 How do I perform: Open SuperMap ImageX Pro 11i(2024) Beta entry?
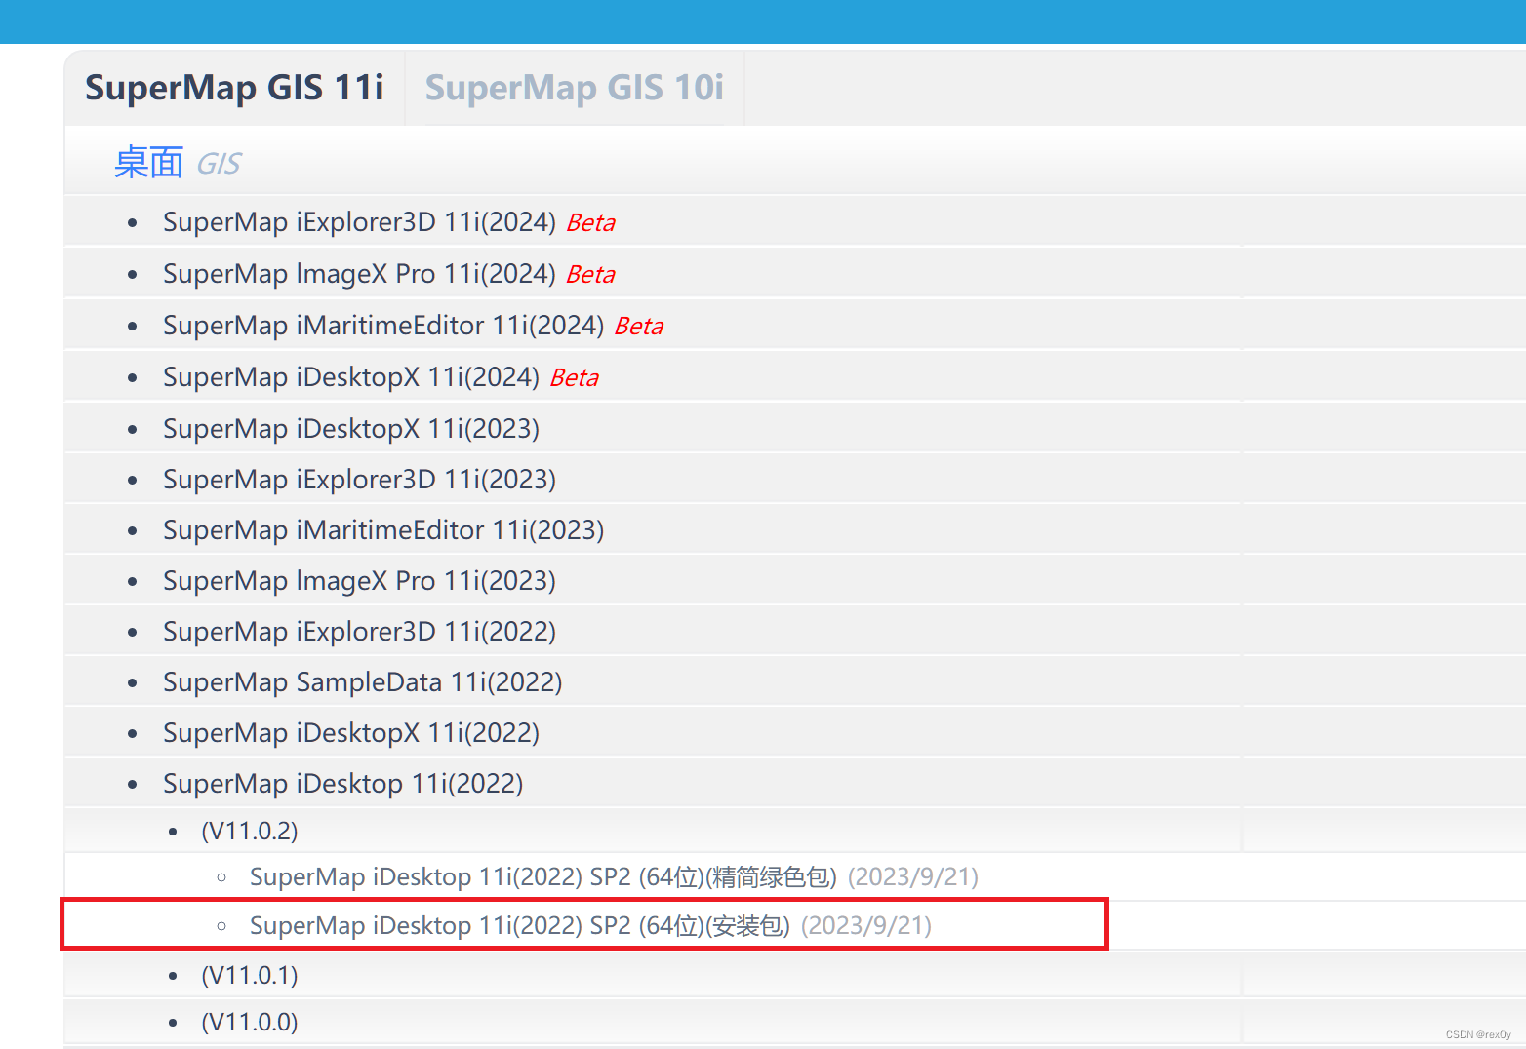(x=389, y=274)
